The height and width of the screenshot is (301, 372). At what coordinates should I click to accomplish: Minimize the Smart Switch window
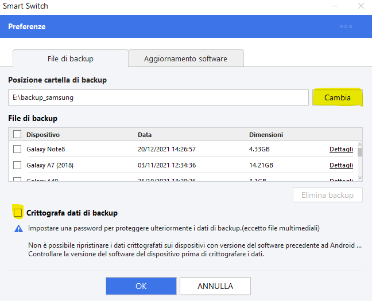click(x=335, y=6)
